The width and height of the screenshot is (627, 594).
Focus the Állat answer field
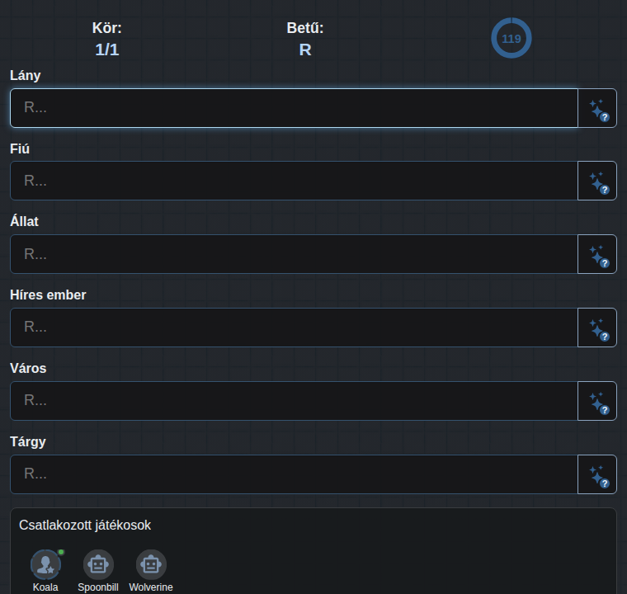click(x=294, y=254)
